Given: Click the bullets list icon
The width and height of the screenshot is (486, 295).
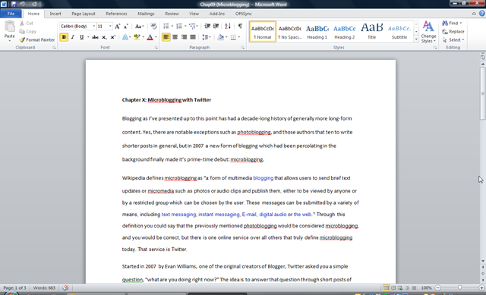Looking at the screenshot, I should tap(166, 27).
